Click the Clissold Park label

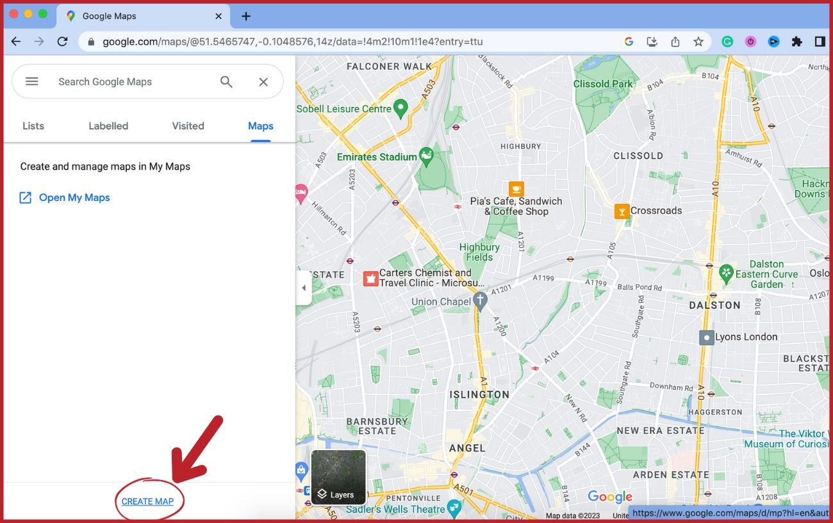[603, 84]
